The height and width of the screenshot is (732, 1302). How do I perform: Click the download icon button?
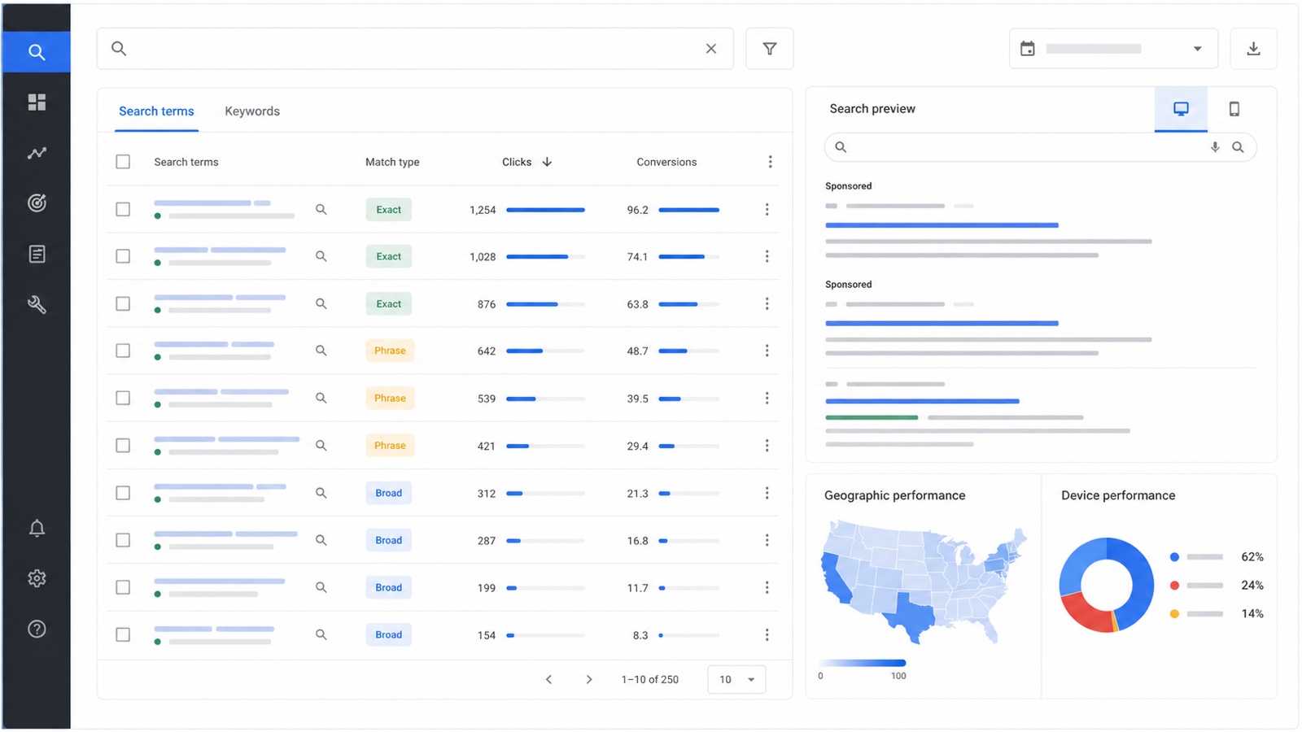tap(1253, 49)
